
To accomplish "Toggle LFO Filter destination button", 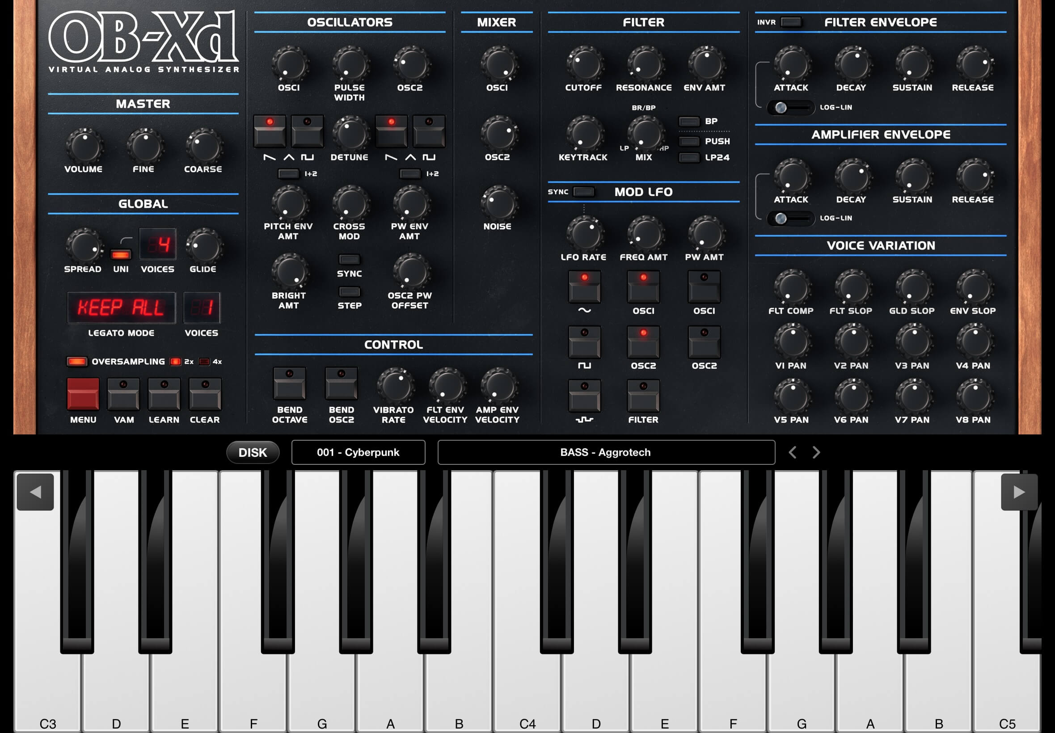I will 643,396.
